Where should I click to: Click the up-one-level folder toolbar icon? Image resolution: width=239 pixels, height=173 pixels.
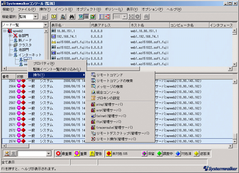coord(54,17)
